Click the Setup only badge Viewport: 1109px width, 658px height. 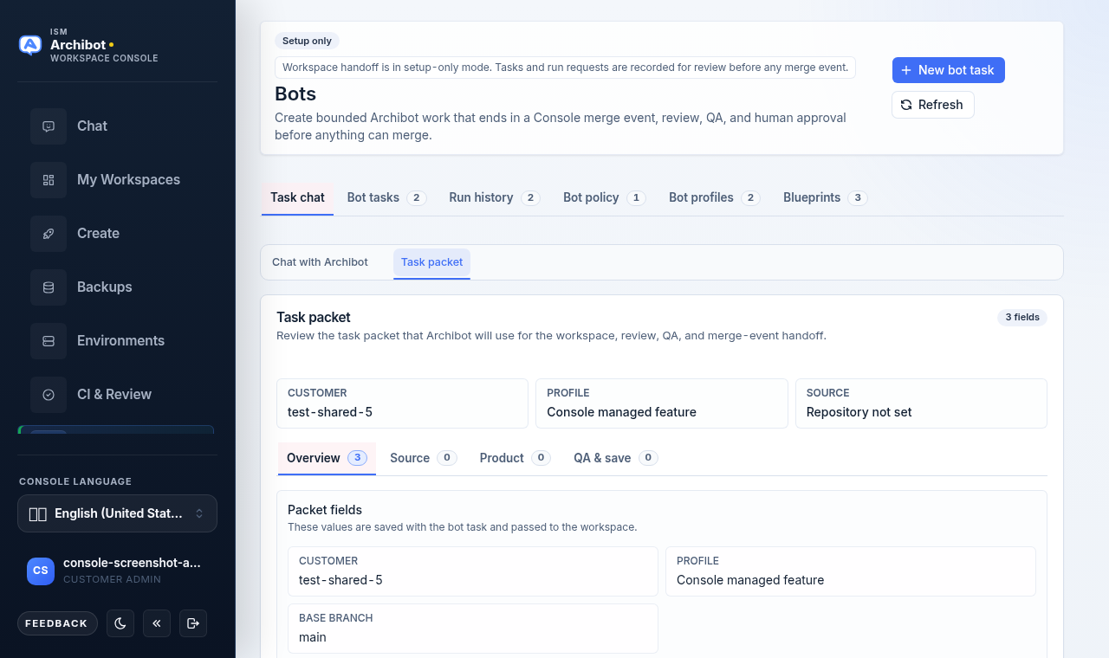(307, 41)
